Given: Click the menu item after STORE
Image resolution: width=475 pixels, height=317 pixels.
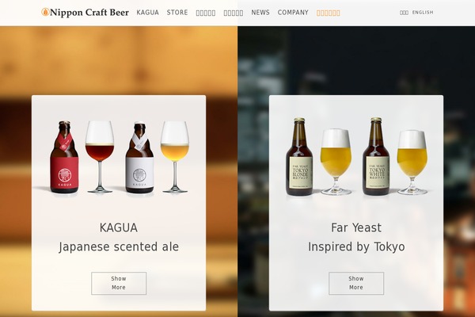Looking at the screenshot, I should (206, 13).
